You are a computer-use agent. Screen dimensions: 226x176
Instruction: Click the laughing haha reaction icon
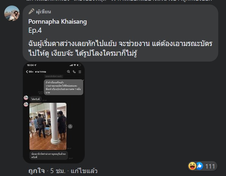[x=192, y=166]
